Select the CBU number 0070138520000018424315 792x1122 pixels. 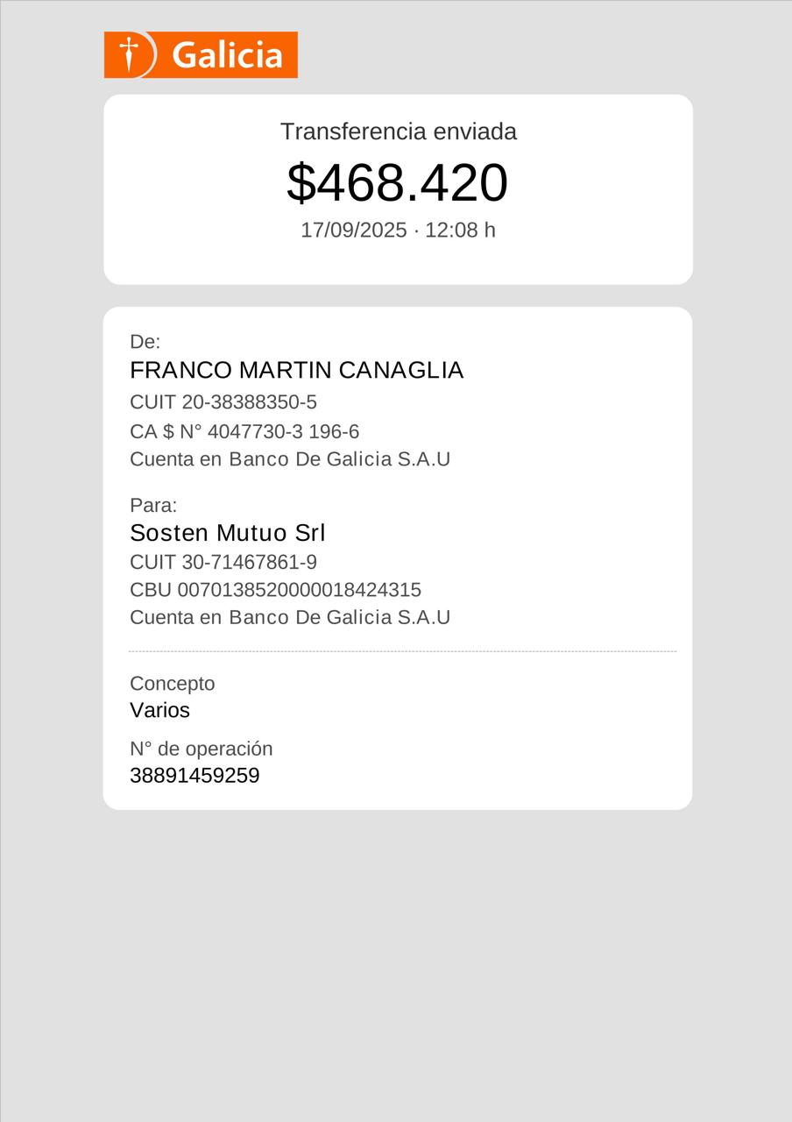(275, 590)
